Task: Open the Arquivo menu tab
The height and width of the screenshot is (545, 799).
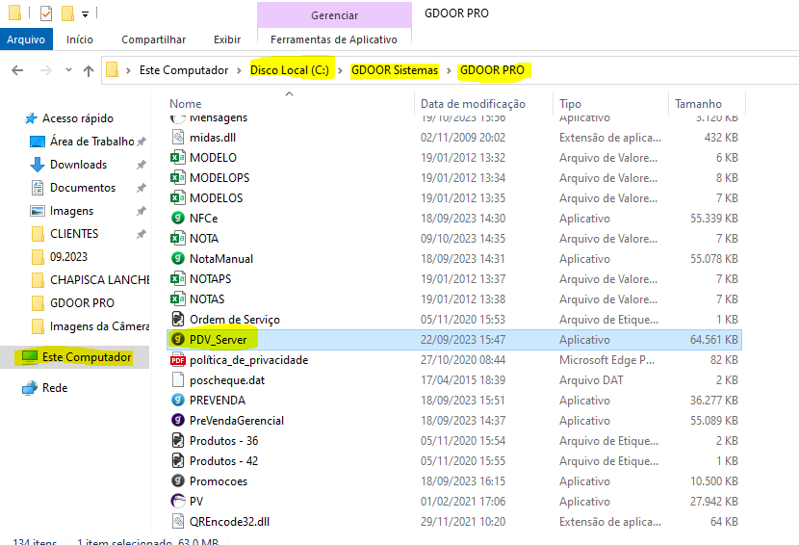Action: click(x=27, y=39)
